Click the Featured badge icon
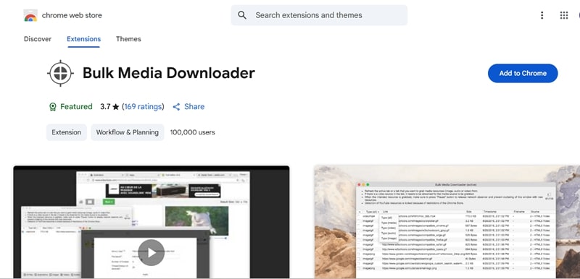 pos(53,106)
